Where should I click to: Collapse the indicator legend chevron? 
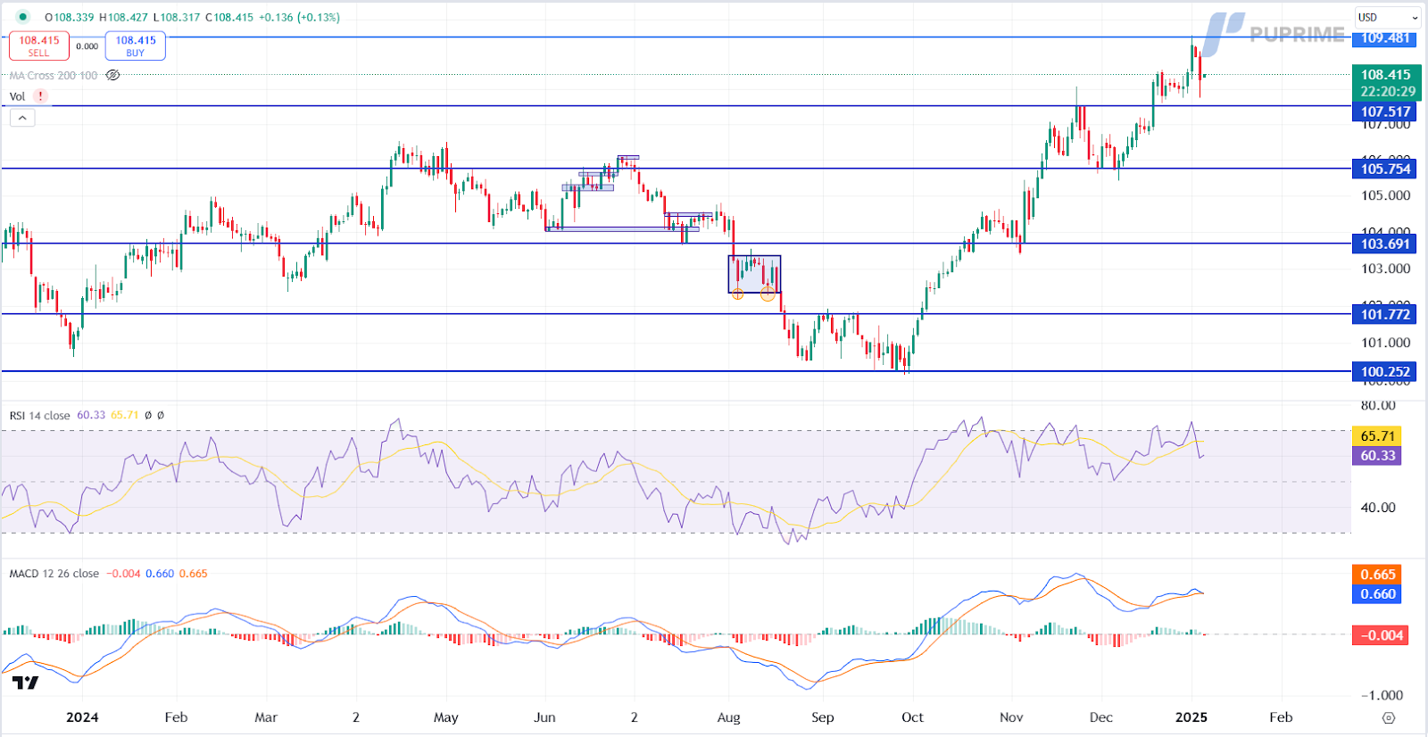click(22, 118)
